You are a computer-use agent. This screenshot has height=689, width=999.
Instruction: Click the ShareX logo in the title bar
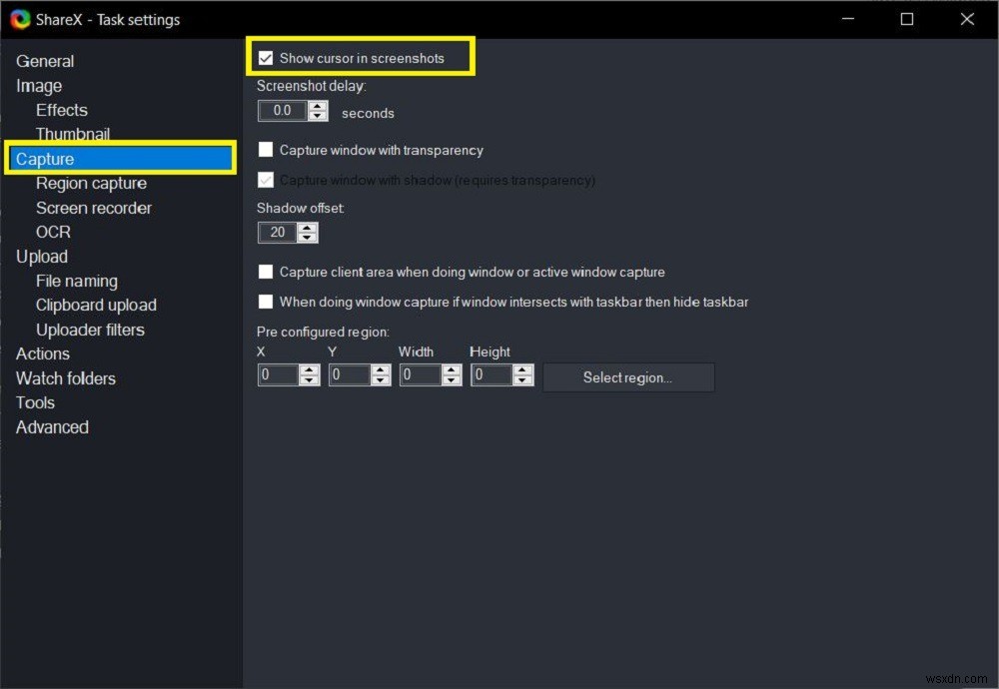[x=21, y=19]
